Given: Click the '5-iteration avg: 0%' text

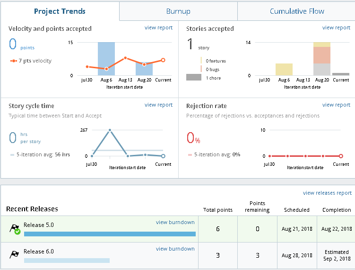Looking at the screenshot, I should click(217, 155).
